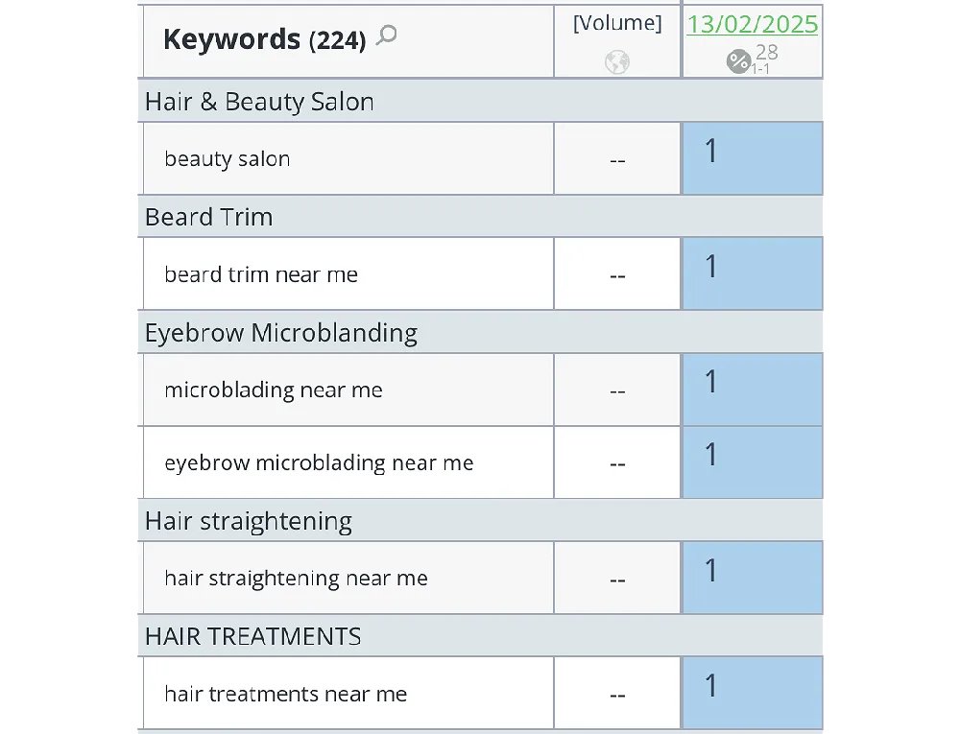Collapse the Hair & Beauty Salon group

click(x=259, y=102)
